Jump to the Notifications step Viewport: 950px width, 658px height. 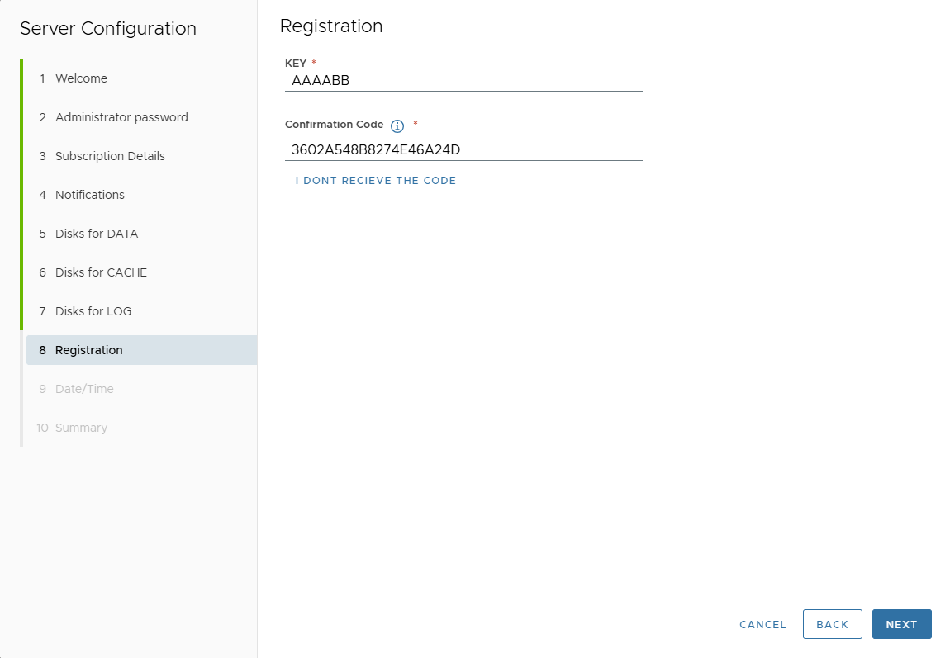pos(89,195)
